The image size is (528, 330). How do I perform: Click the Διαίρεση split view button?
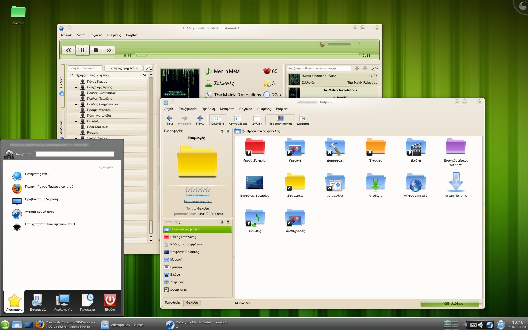[303, 120]
